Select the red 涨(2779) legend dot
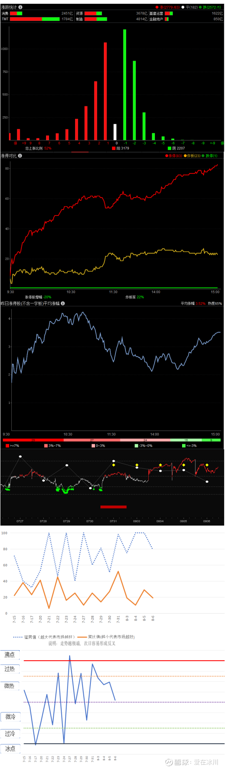225x769 pixels. click(x=157, y=8)
